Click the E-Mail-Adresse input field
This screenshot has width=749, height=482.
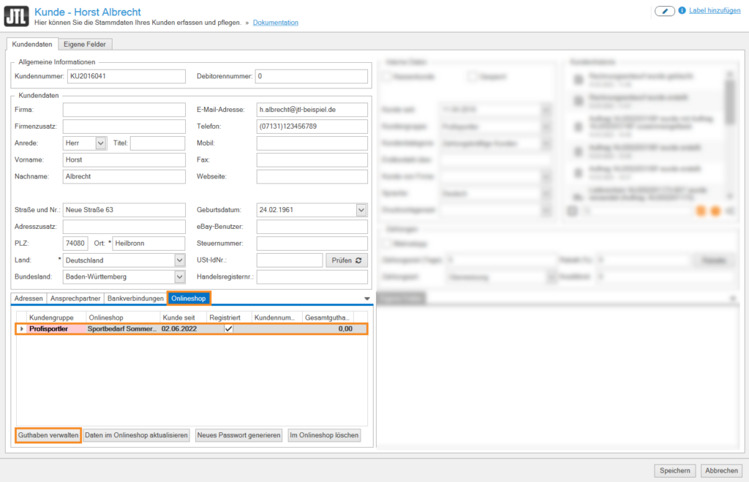click(312, 110)
